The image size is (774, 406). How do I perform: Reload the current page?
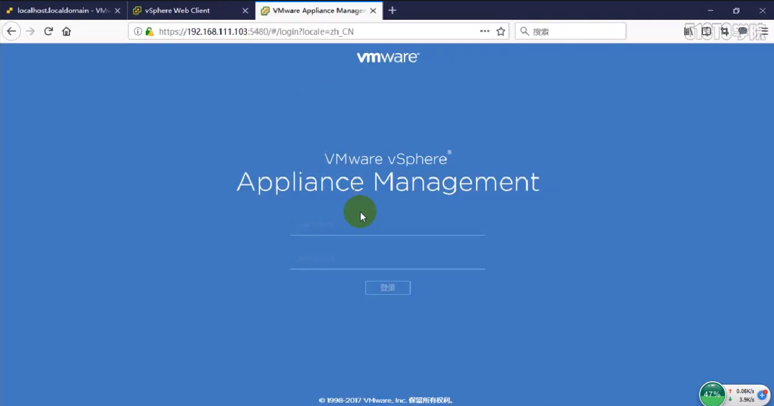48,31
